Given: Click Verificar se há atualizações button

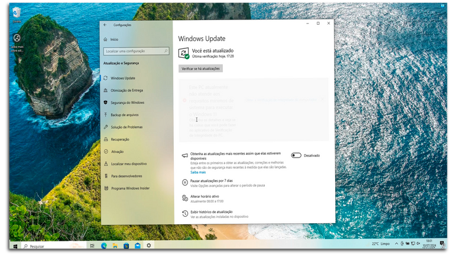Looking at the screenshot, I should pos(200,68).
